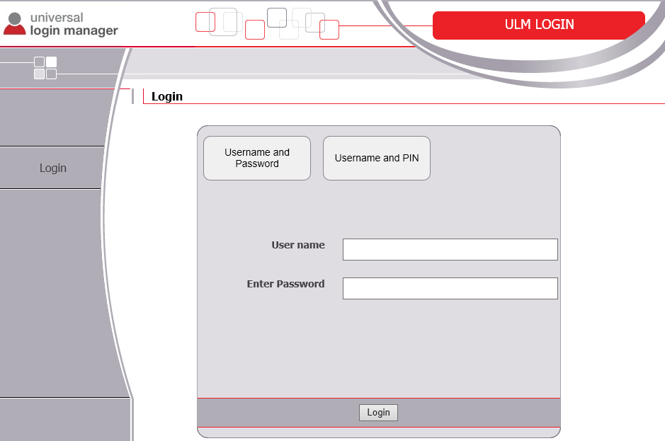Click the red user avatar logo icon
665x441 pixels.
point(15,24)
